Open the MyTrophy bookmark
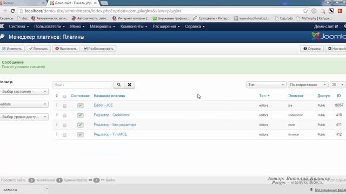 tap(314, 18)
